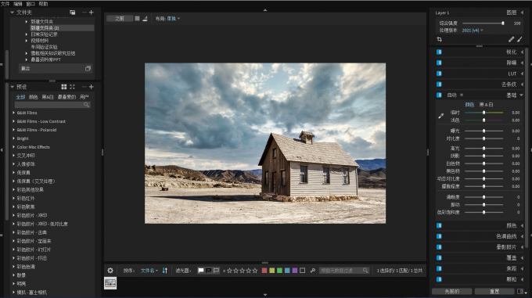Open the Window (窗口) menu

click(x=31, y=4)
